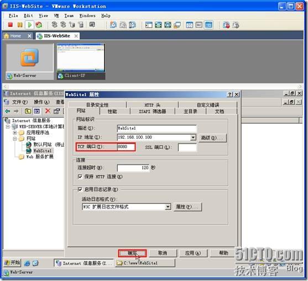Switch to the 主目录 tab

coord(190,111)
